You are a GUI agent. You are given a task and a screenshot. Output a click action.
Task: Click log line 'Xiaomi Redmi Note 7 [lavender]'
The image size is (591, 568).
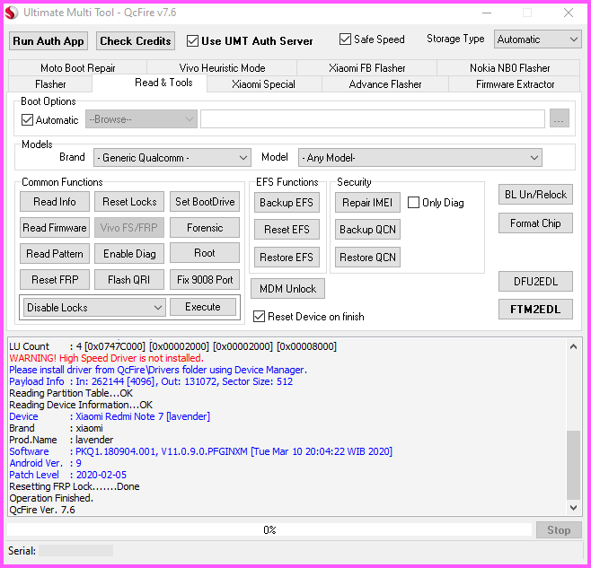[143, 416]
